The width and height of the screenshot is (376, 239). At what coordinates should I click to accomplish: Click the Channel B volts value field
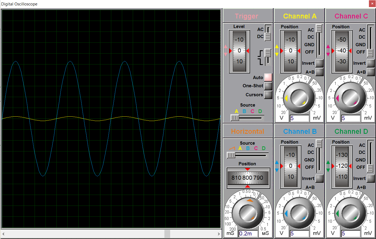299,234
